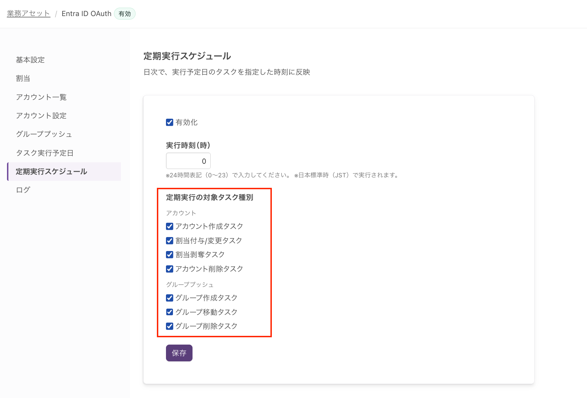Image resolution: width=587 pixels, height=398 pixels.
Task: Uncheck the グループ移動タスク option
Action: 169,312
